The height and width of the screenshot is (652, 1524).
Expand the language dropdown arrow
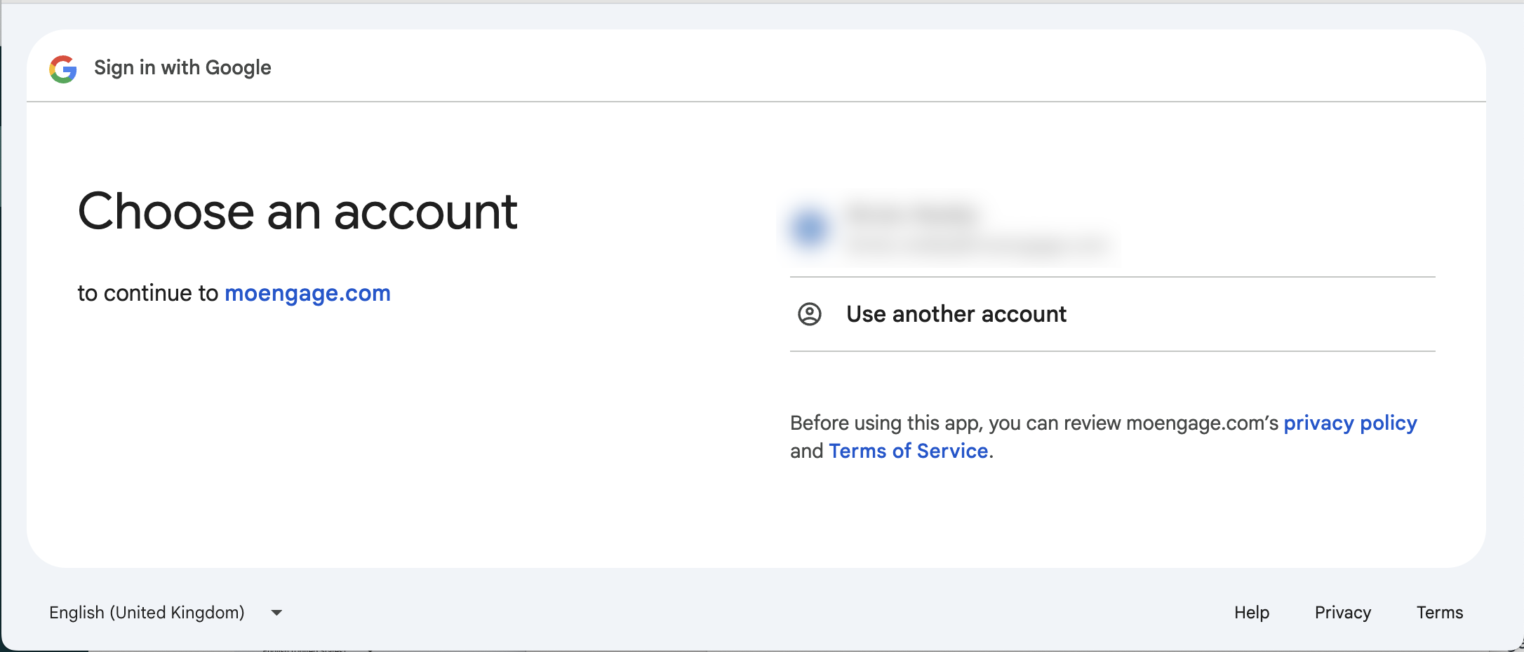[277, 613]
